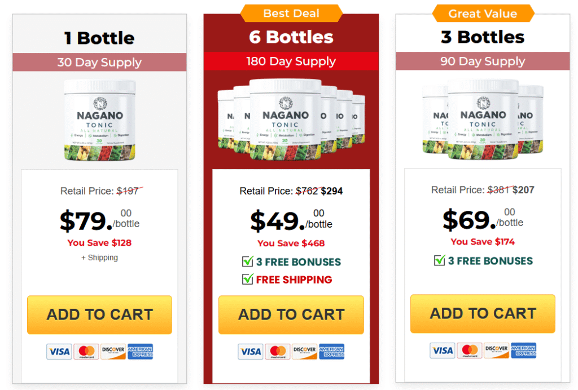This screenshot has height=390, width=578.
Task: Select the Great Value ribbon badge
Action: click(483, 14)
